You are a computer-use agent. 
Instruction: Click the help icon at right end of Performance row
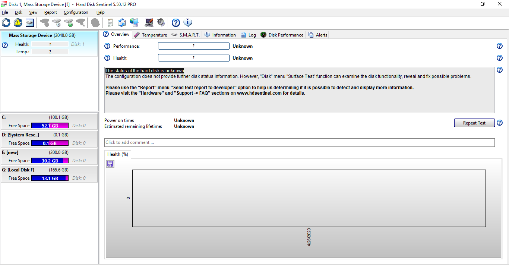point(500,46)
